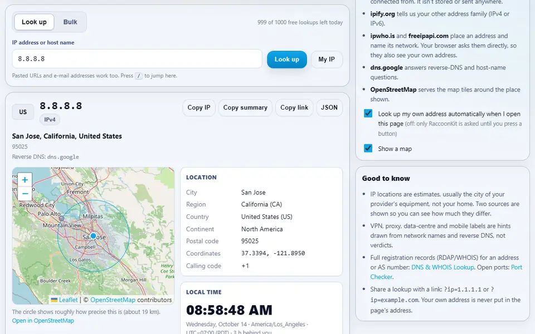
Task: Click the local time 08:58:48 AM
Action: (x=229, y=310)
